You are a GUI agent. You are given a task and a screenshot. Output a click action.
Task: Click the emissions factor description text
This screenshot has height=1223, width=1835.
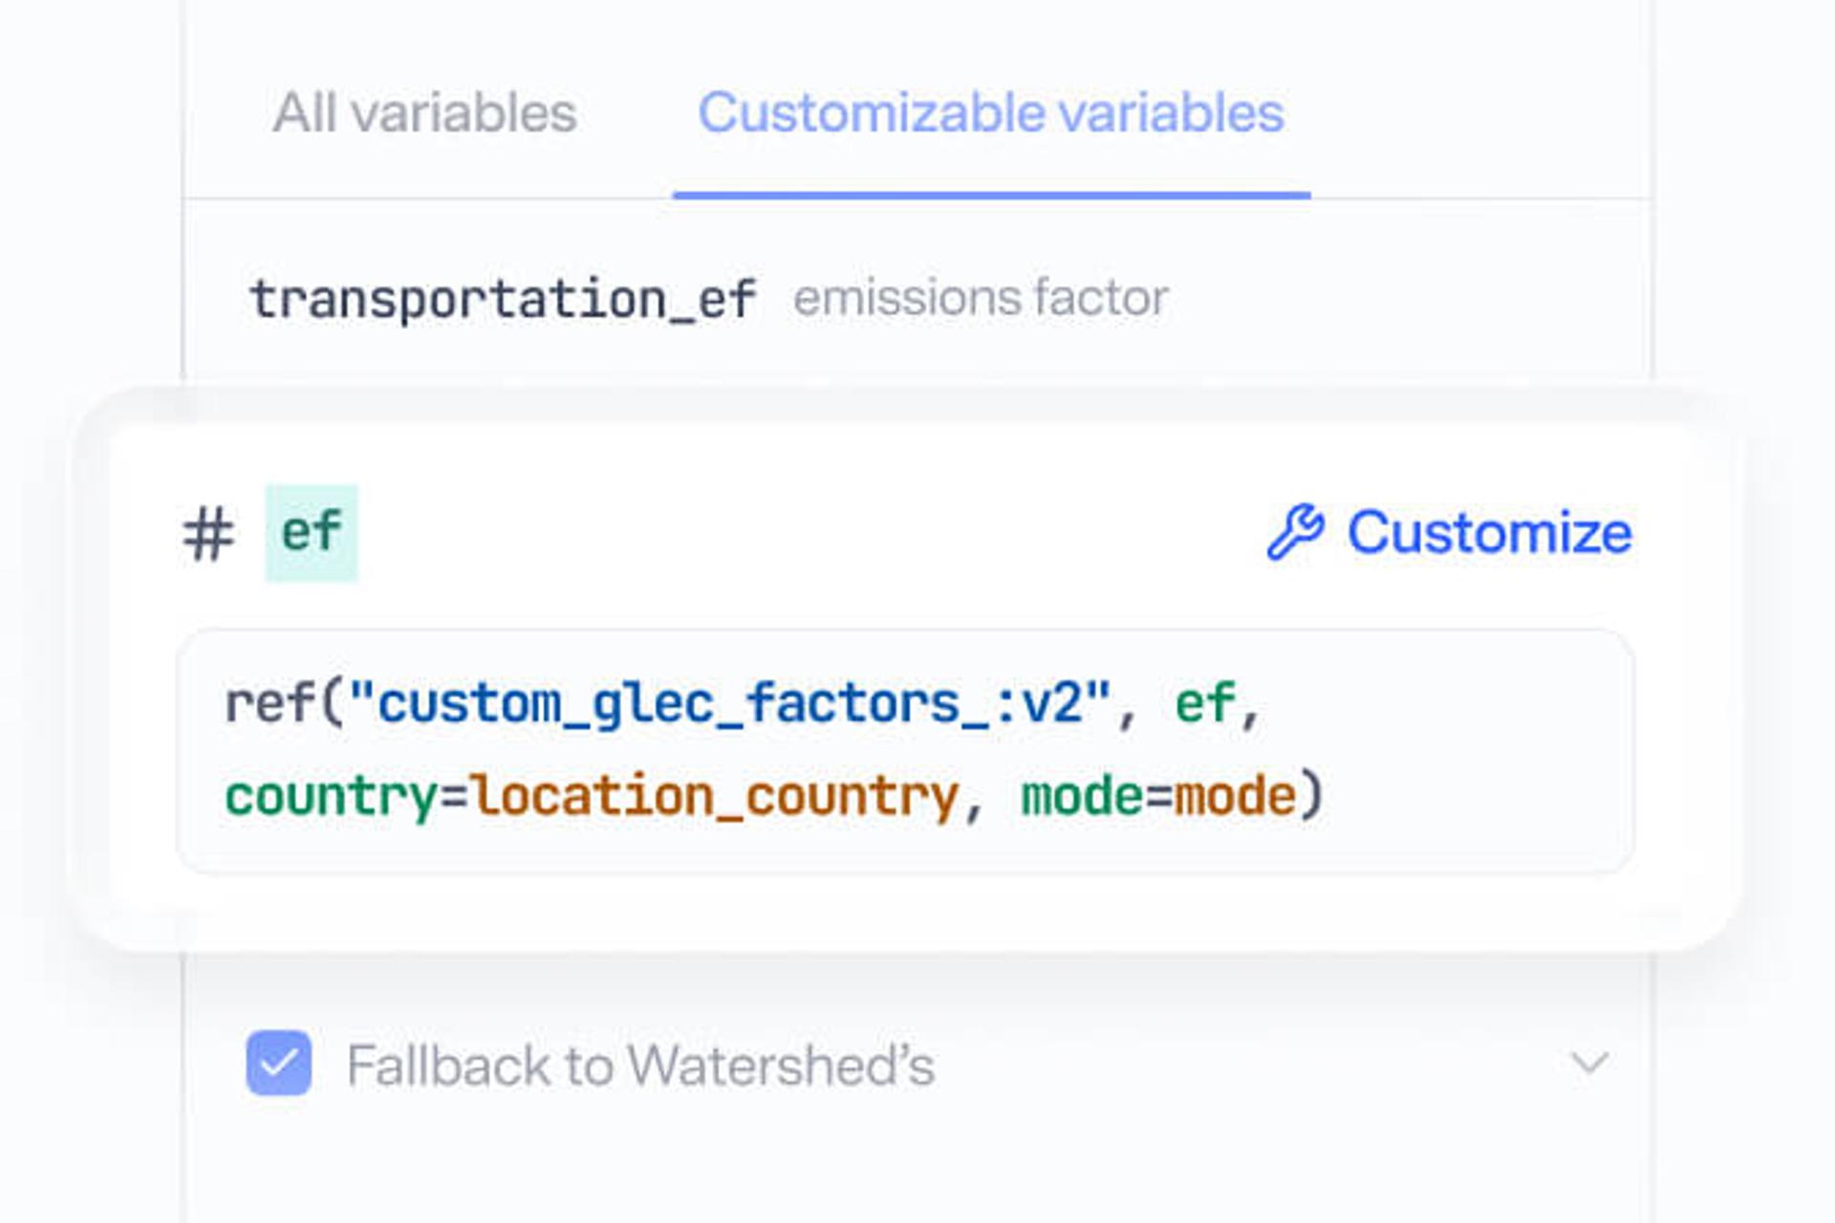[x=980, y=296]
